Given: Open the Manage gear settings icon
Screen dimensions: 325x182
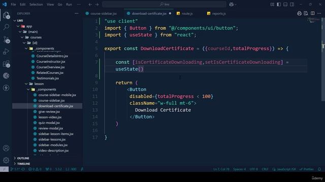Looking at the screenshot, I should click(6, 160).
